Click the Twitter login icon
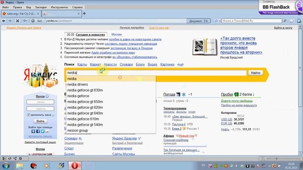The height and width of the screenshot is (170, 303). click(x=43, y=131)
